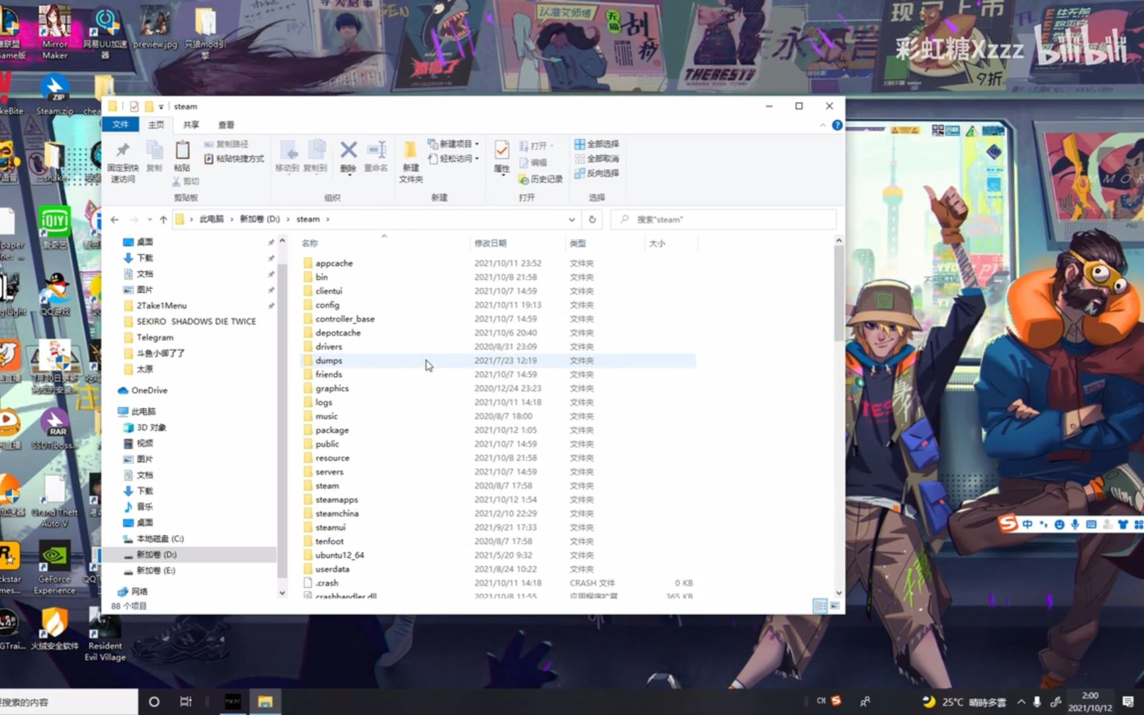Click the Up one level arrow
This screenshot has height=715, width=1144.
[163, 219]
